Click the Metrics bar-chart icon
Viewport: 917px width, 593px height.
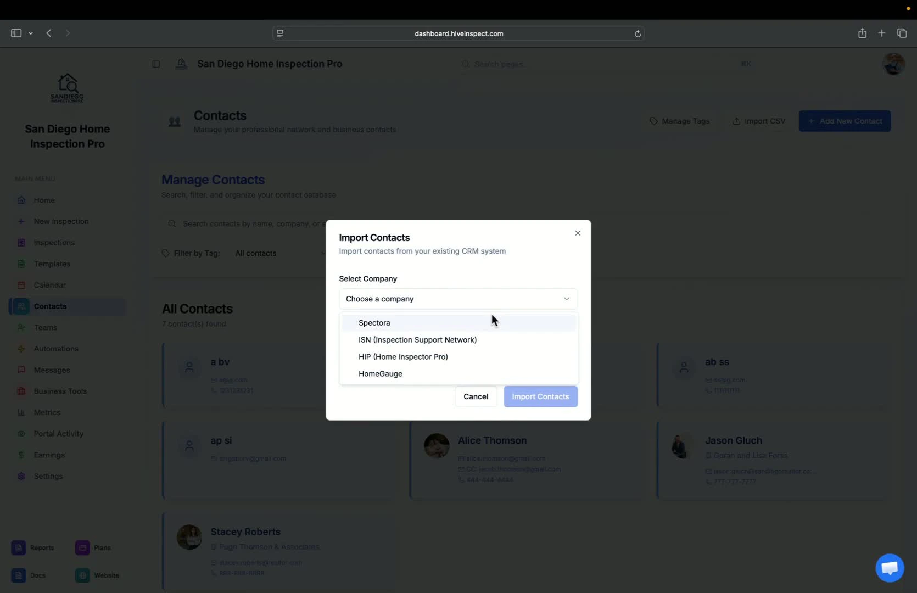pos(21,412)
